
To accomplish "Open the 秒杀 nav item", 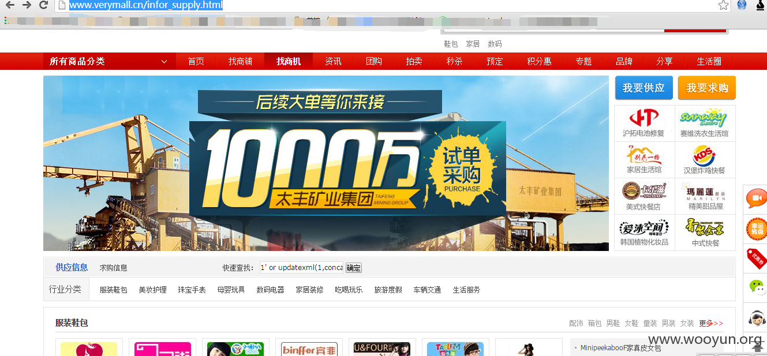I will 454,61.
